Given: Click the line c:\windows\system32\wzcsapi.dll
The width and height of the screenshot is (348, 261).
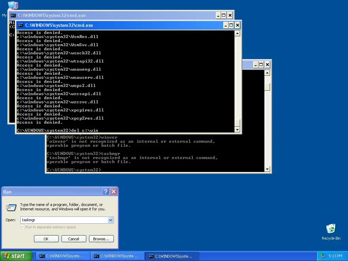Looking at the screenshot, I should [59, 94].
